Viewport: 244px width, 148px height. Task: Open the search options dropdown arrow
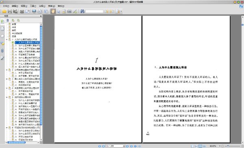[121, 11]
